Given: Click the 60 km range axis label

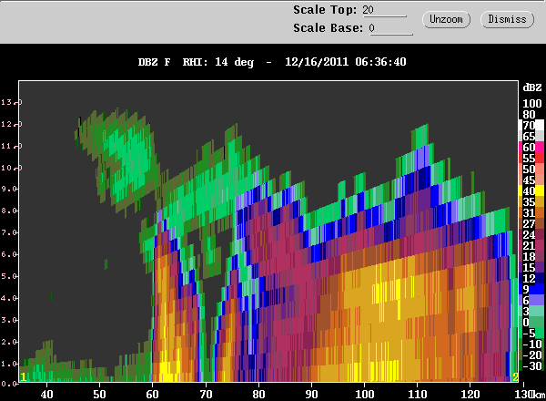Looking at the screenshot, I should [x=152, y=395].
